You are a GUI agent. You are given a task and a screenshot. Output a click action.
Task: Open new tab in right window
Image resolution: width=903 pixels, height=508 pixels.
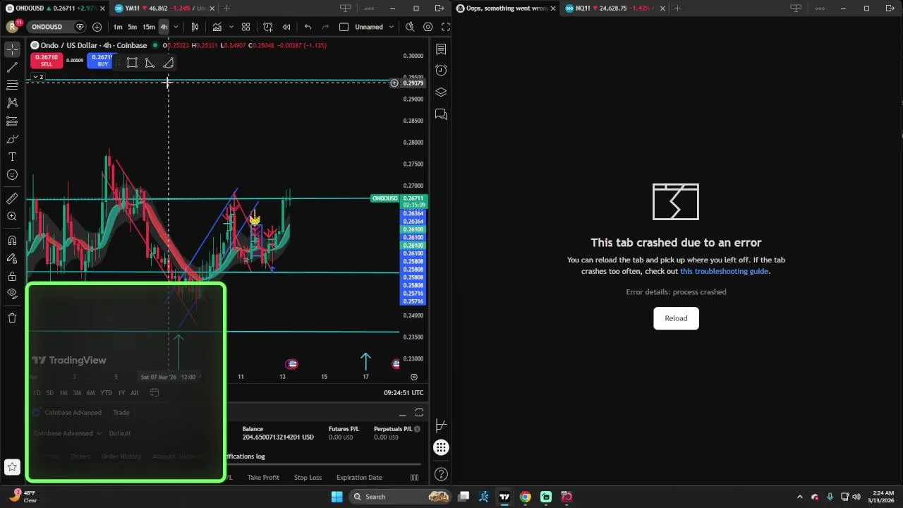point(677,8)
